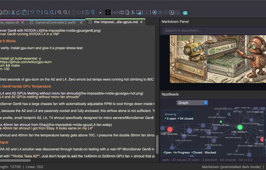Screen dimensions: 266x170
Task: Click Run Macro Multiple Times icon
Action: (172, 13)
